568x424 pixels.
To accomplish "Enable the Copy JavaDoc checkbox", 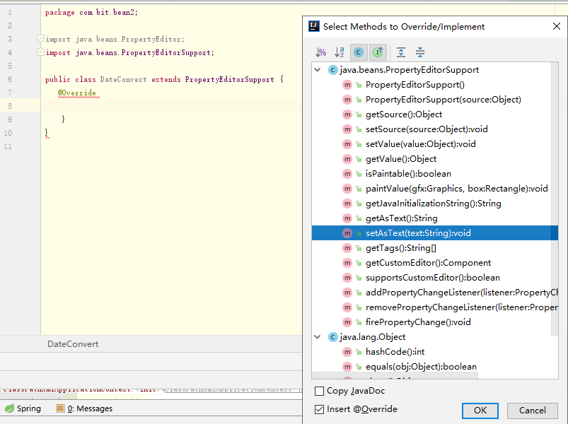I will coord(319,391).
